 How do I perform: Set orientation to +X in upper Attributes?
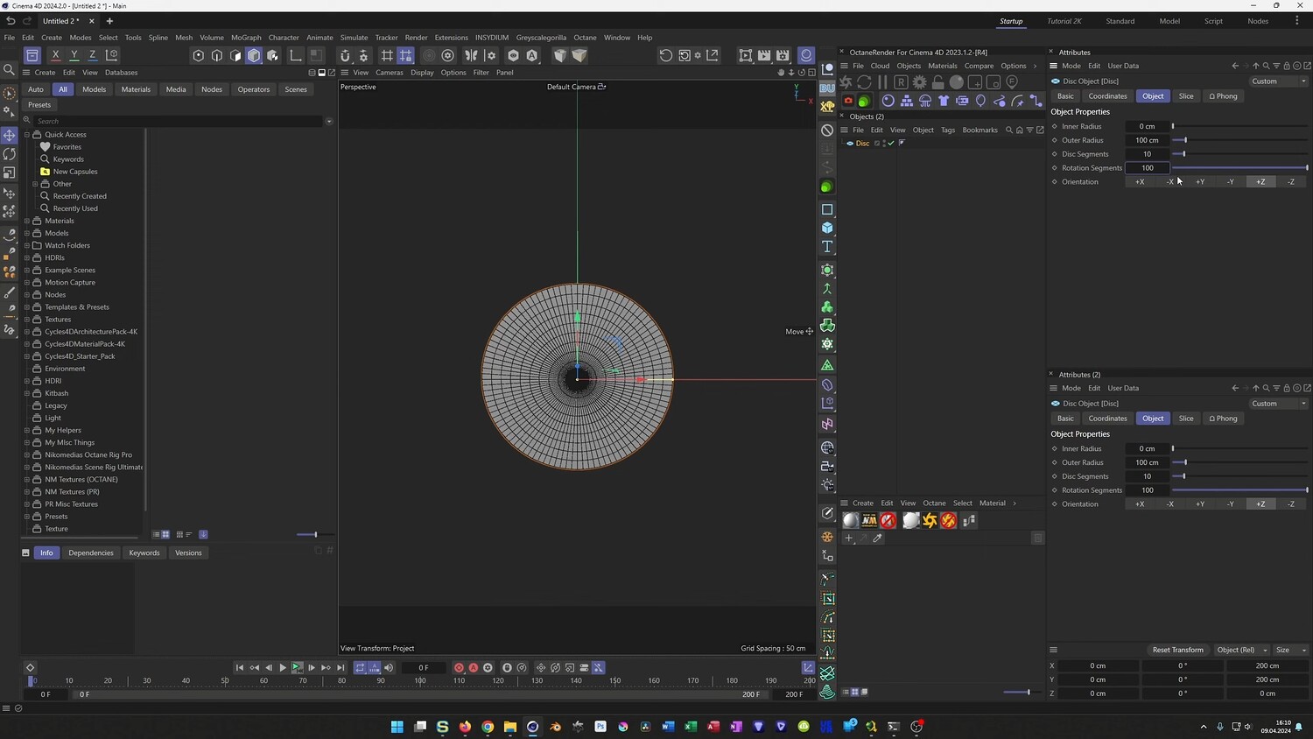[x=1140, y=182]
